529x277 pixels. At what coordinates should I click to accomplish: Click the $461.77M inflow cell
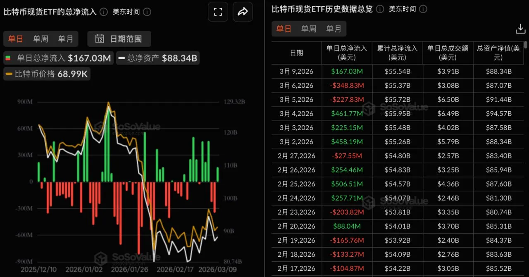point(347,114)
